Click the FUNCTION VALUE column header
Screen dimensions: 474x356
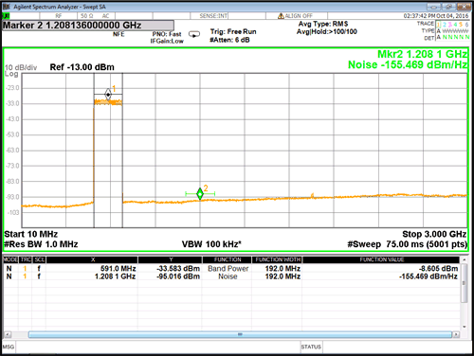pyautogui.click(x=381, y=259)
